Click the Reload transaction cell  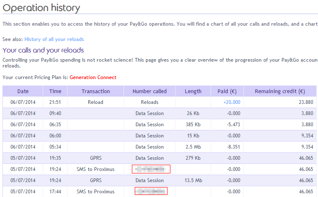(x=95, y=102)
